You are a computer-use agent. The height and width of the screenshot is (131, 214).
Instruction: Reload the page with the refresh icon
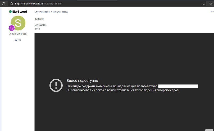click(x=3, y=4)
